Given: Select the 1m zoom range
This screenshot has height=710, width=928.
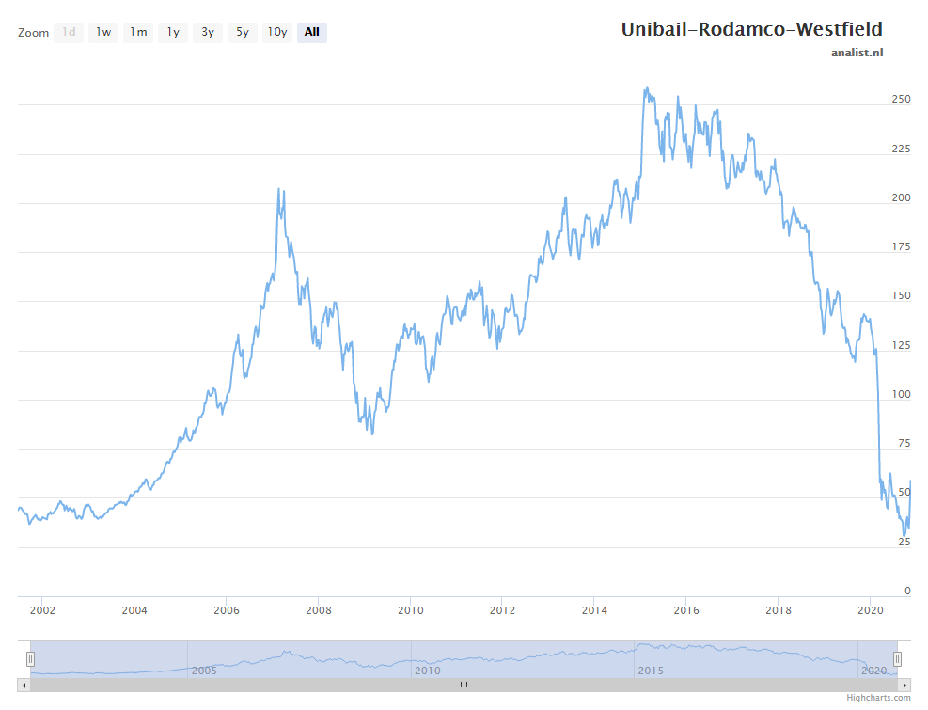Looking at the screenshot, I should tap(138, 32).
